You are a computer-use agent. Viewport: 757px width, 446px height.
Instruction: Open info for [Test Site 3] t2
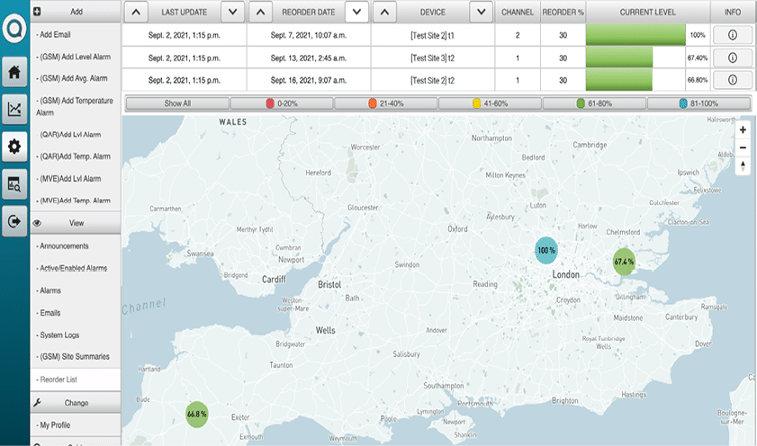click(x=732, y=58)
